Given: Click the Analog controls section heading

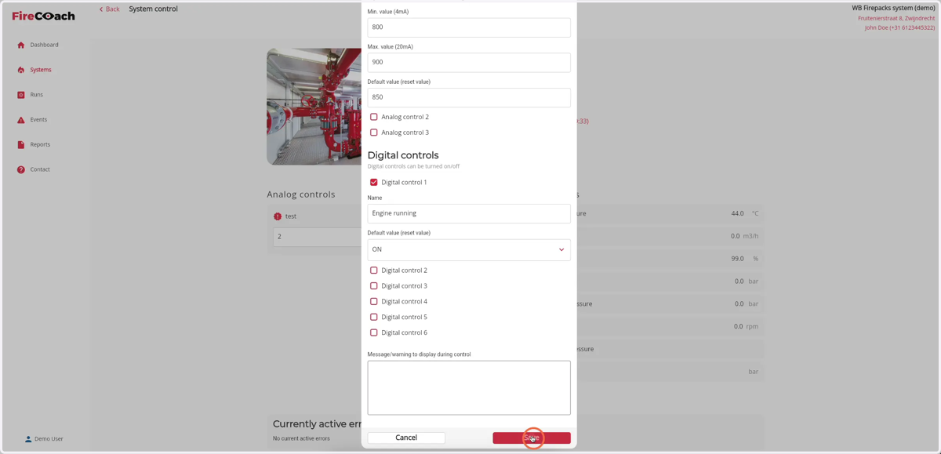Looking at the screenshot, I should (x=301, y=194).
